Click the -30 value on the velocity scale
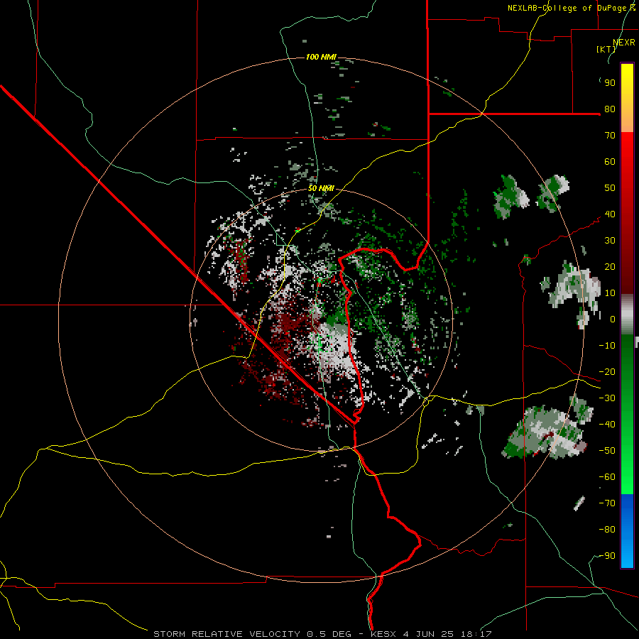 tap(607, 398)
